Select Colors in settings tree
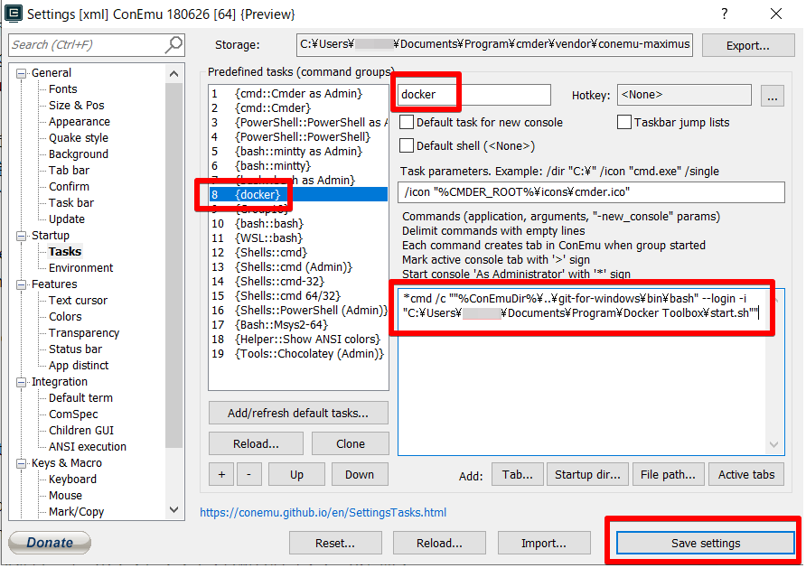This screenshot has width=806, height=568. coord(65,317)
